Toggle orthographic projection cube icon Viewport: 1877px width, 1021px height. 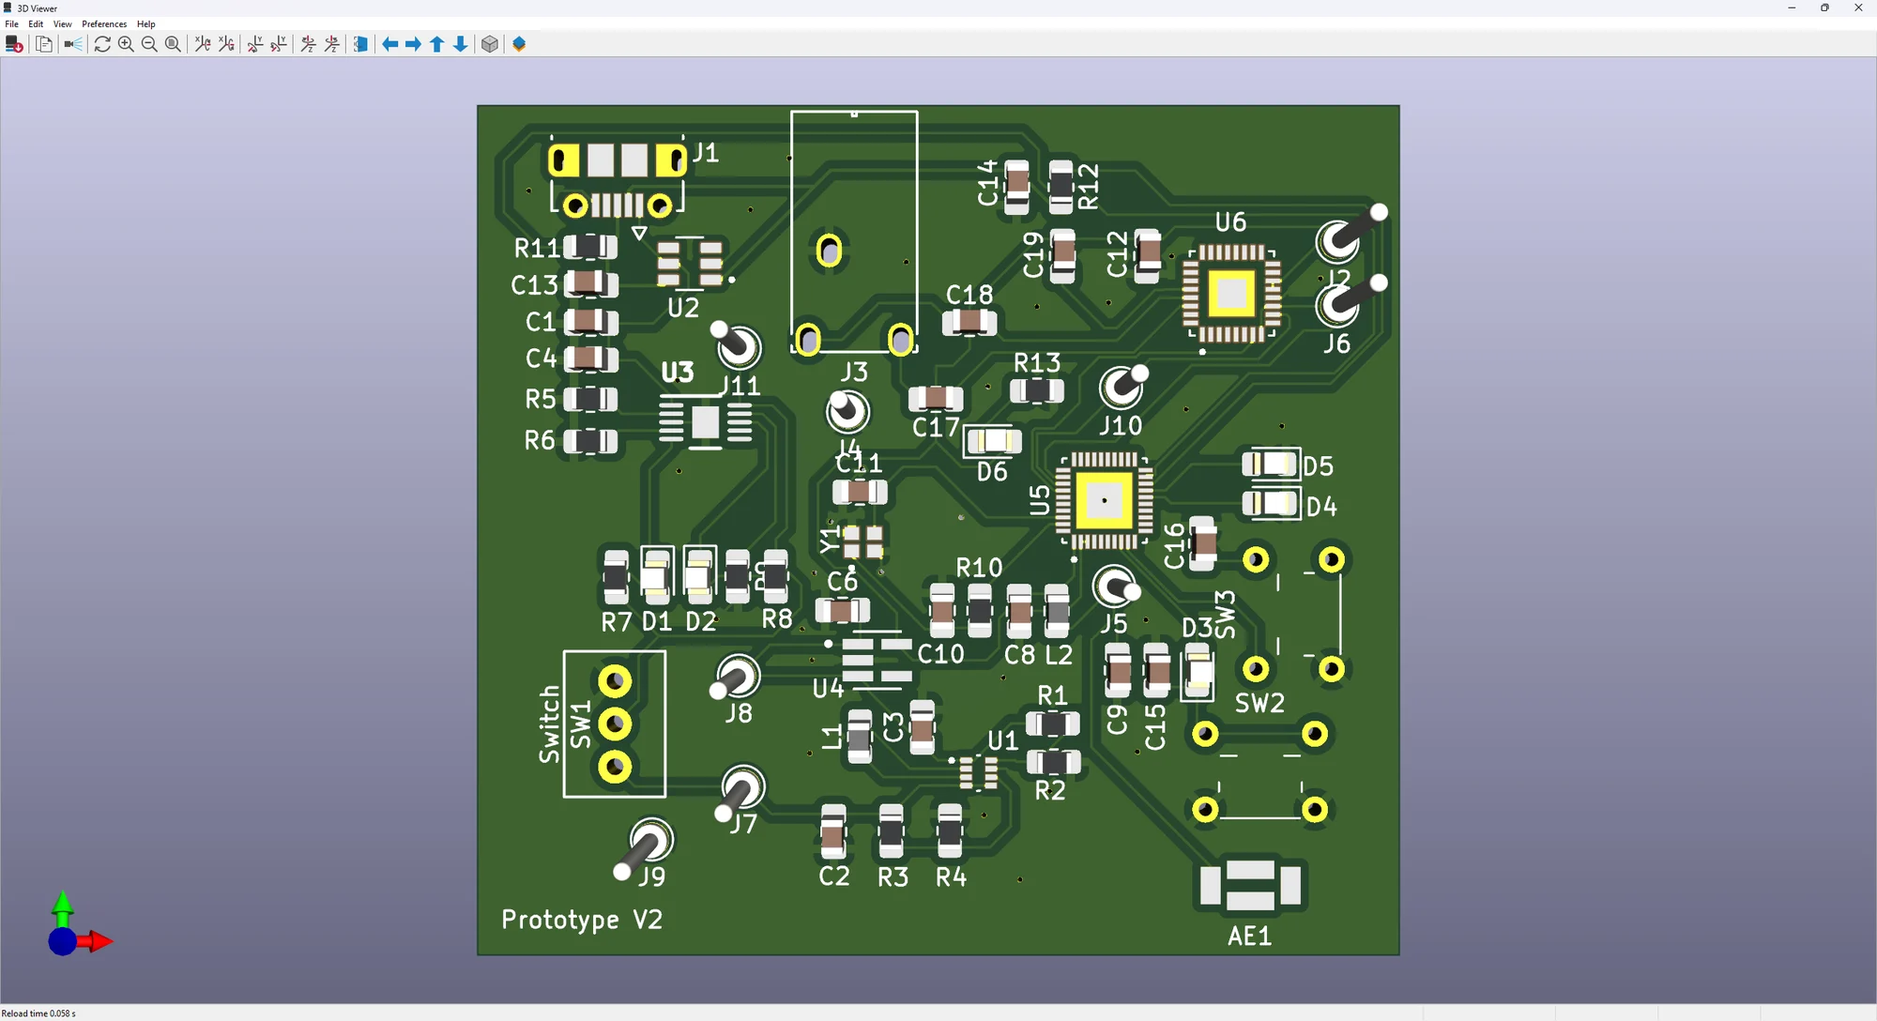pyautogui.click(x=490, y=44)
